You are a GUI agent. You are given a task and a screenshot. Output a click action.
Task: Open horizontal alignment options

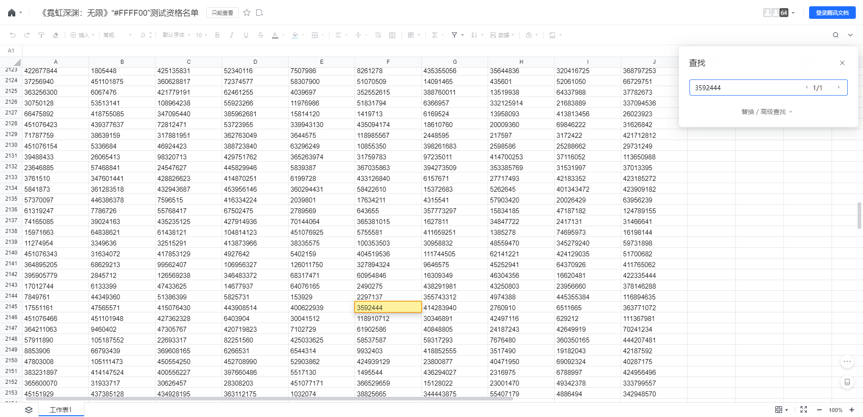(x=338, y=35)
